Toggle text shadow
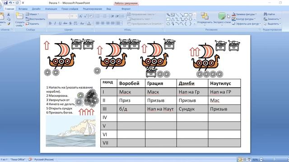Image resolution: width=289 pixels, height=162 pixels. coord(70,23)
